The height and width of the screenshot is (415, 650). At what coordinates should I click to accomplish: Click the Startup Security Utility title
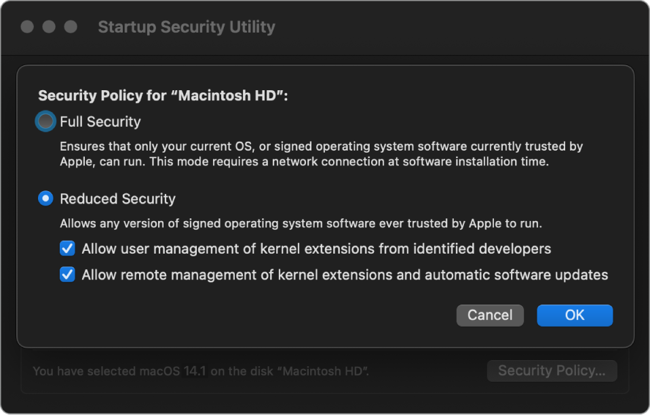click(x=186, y=27)
